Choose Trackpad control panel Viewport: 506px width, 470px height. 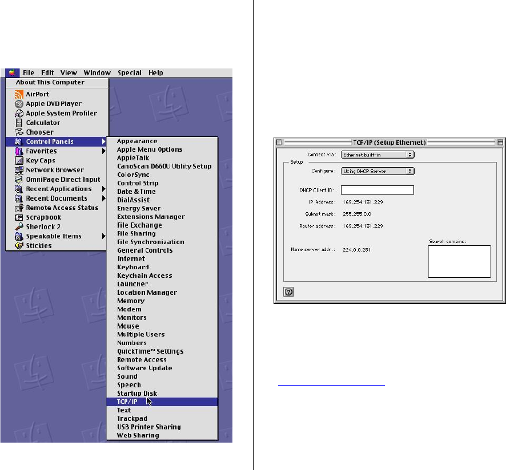162,419
